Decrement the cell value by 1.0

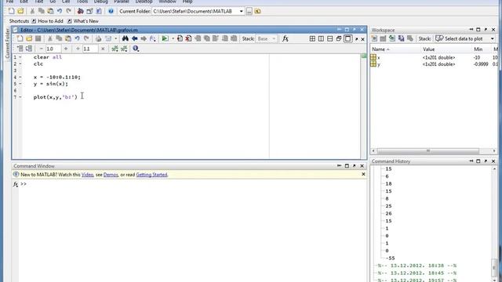[x=41, y=49]
